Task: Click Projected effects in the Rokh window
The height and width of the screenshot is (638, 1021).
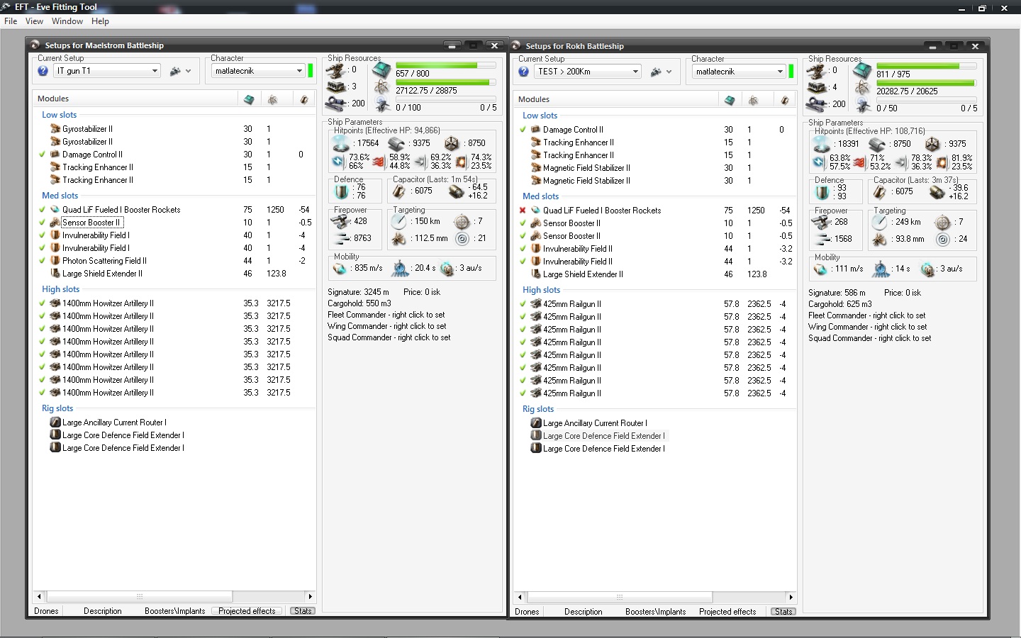Action: click(x=727, y=612)
